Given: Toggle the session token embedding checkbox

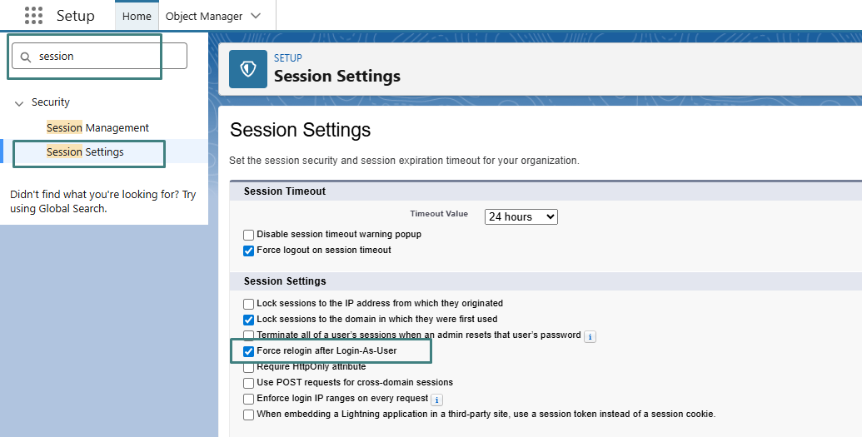Looking at the screenshot, I should 248,415.
